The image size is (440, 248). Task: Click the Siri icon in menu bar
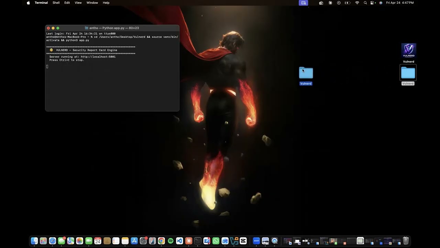point(381,3)
